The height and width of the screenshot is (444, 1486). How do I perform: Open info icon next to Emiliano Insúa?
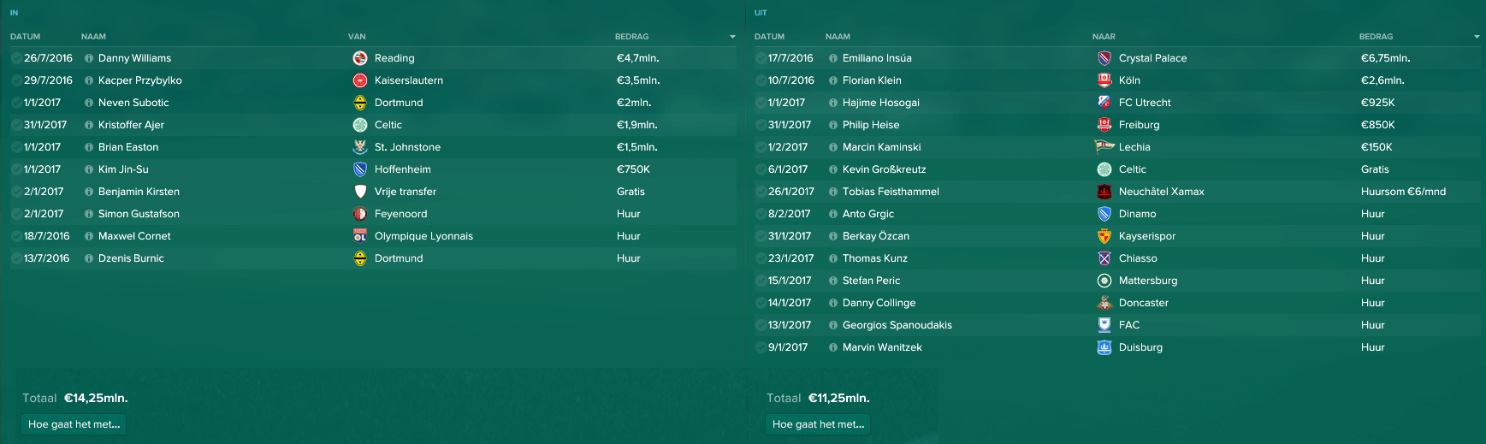click(x=833, y=58)
